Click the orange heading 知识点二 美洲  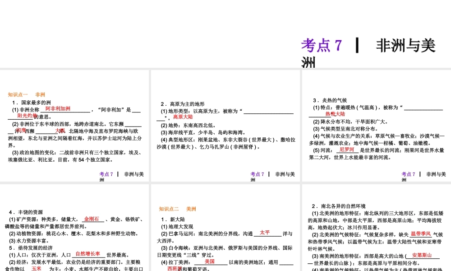[x=177, y=209]
